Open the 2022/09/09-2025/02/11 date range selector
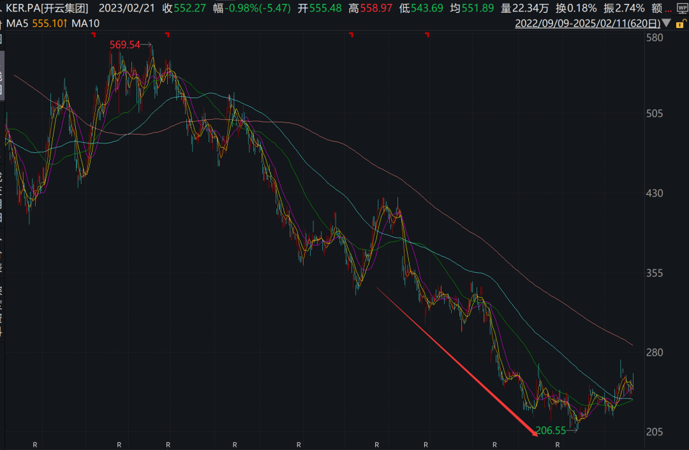 (x=587, y=24)
